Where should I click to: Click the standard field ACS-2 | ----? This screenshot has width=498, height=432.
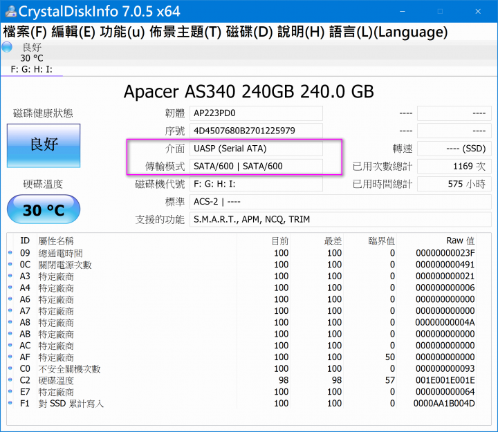(340, 202)
